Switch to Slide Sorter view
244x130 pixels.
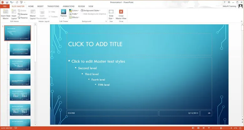[198, 128]
